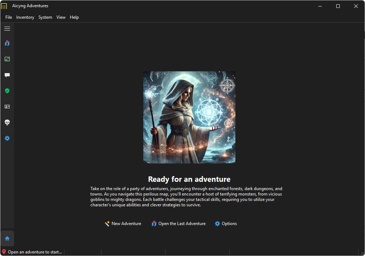The height and width of the screenshot is (256, 365).
Task: Open the View menu
Action: pyautogui.click(x=61, y=17)
